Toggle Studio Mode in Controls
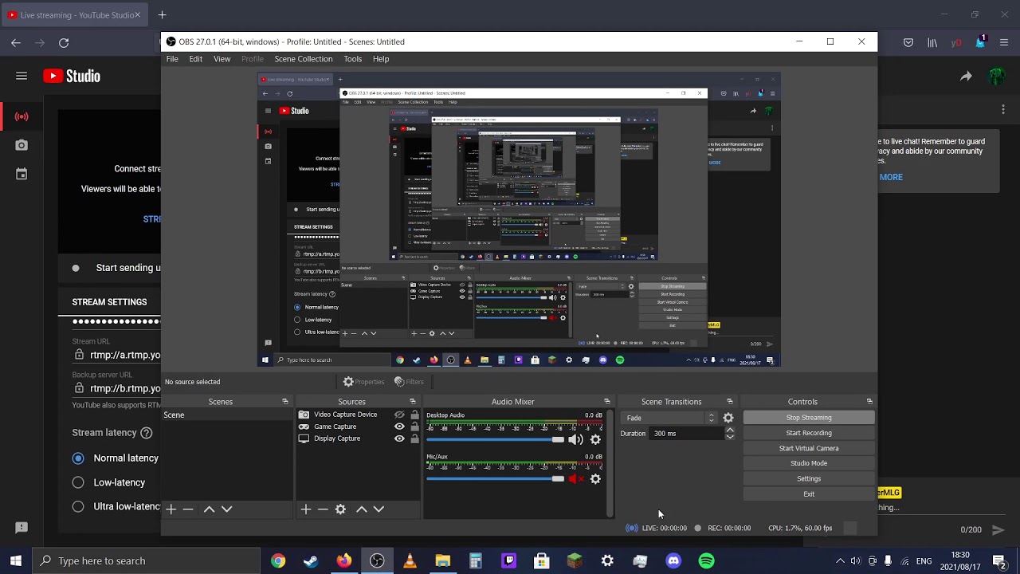This screenshot has height=574, width=1020. 809,463
